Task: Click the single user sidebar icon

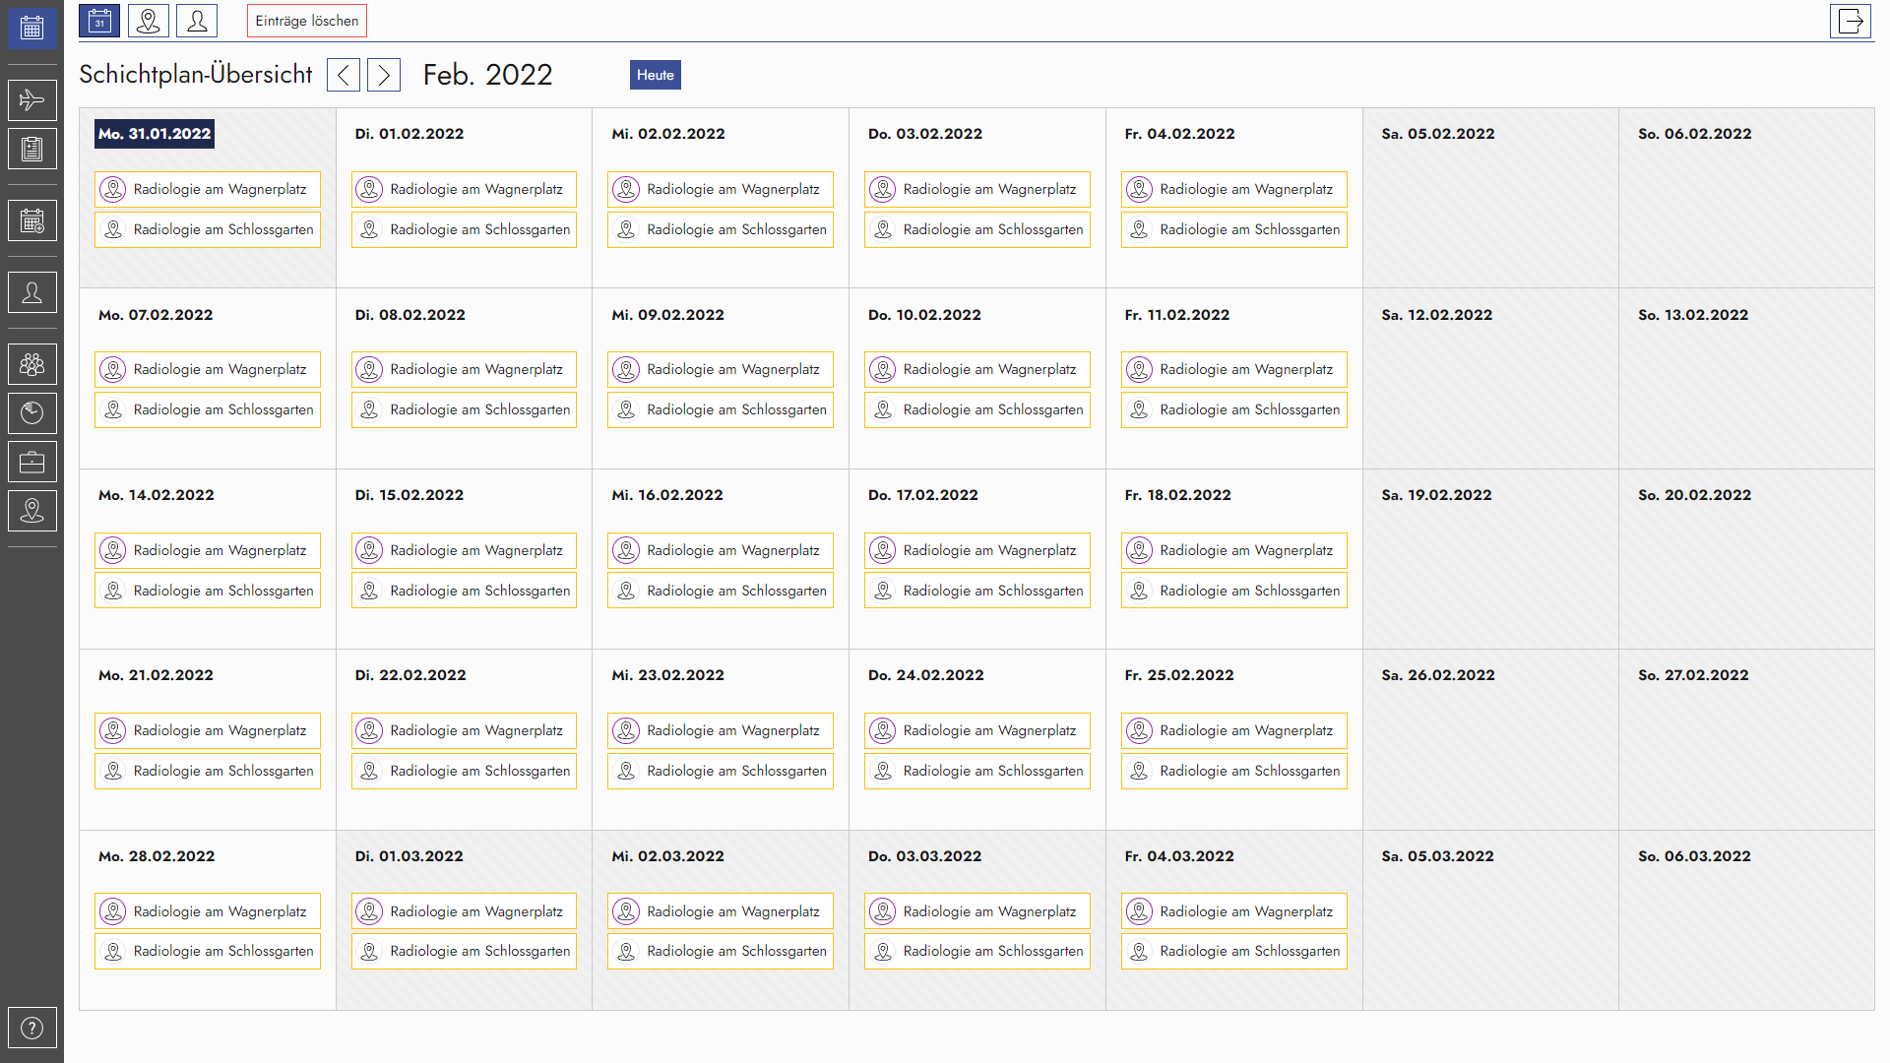Action: point(31,293)
